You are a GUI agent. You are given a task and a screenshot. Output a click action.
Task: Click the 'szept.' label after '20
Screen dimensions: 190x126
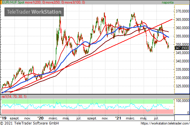click(92, 118)
